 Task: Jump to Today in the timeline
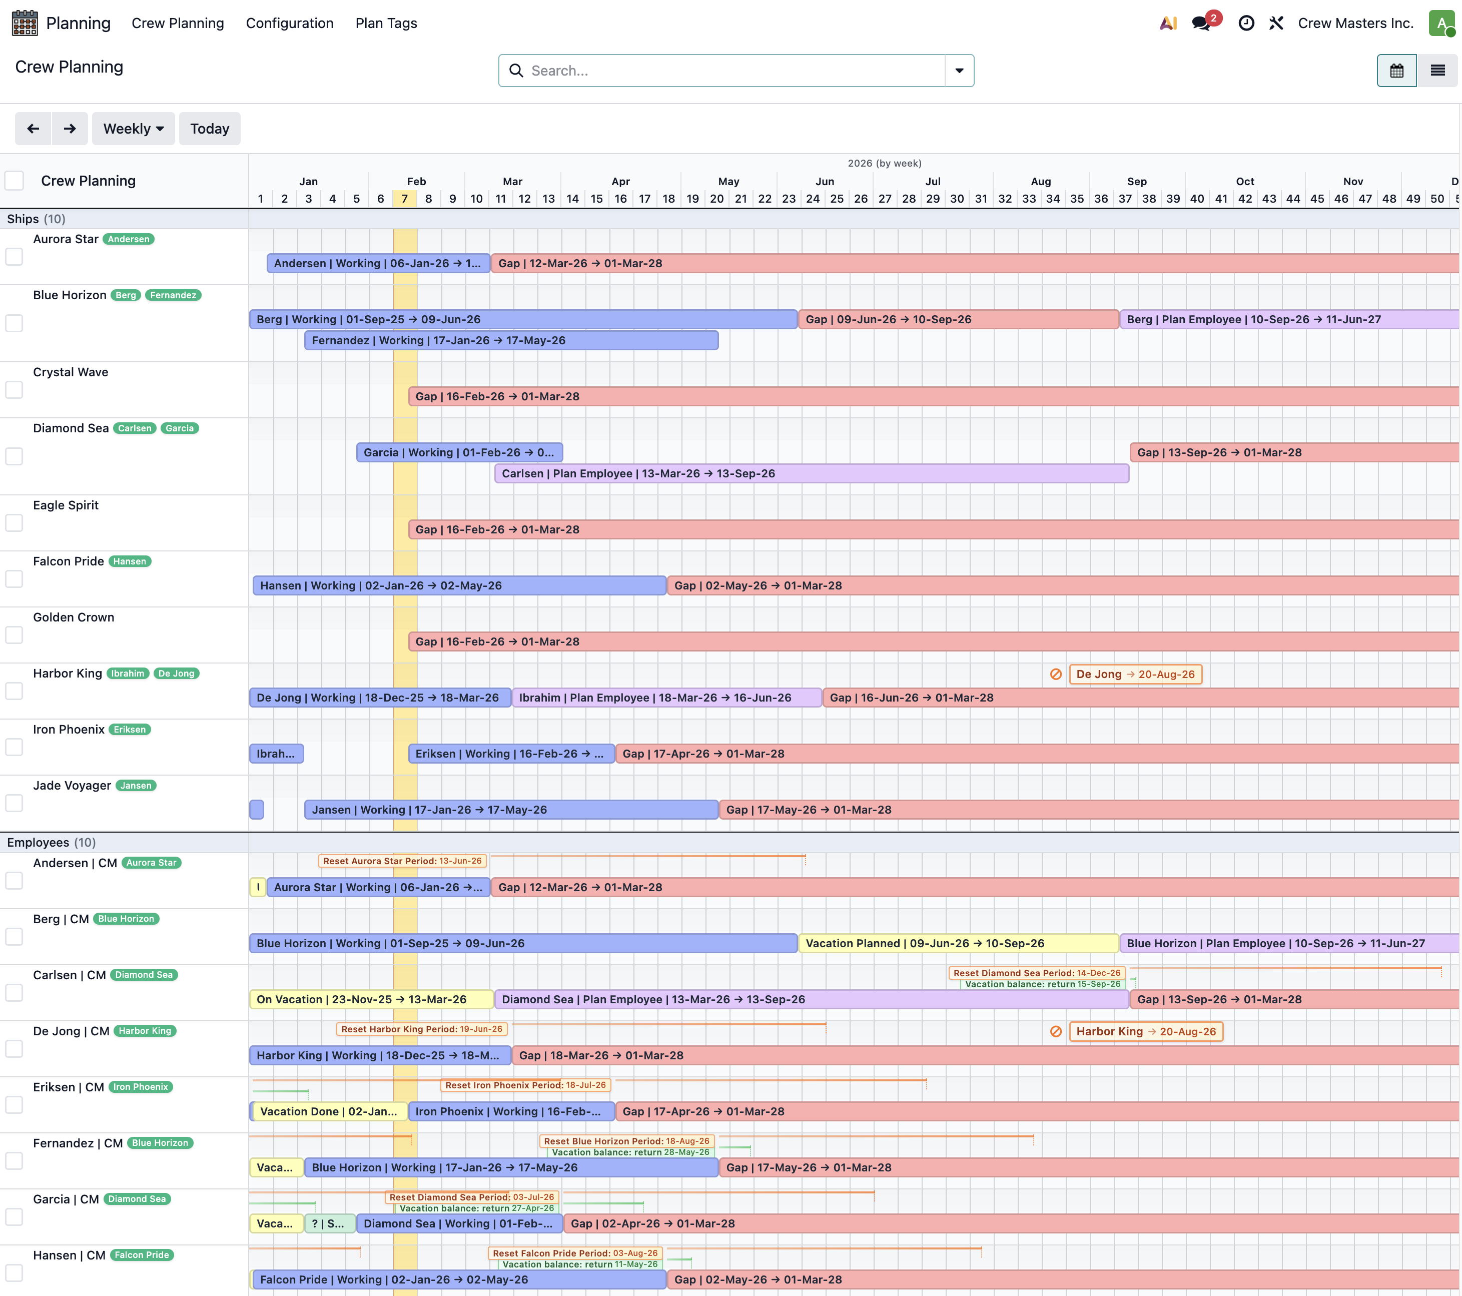210,129
